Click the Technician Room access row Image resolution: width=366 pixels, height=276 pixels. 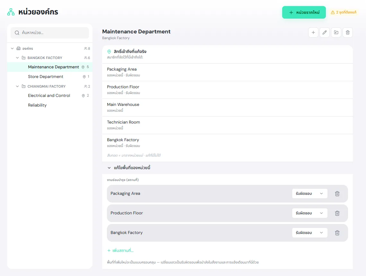(227, 125)
